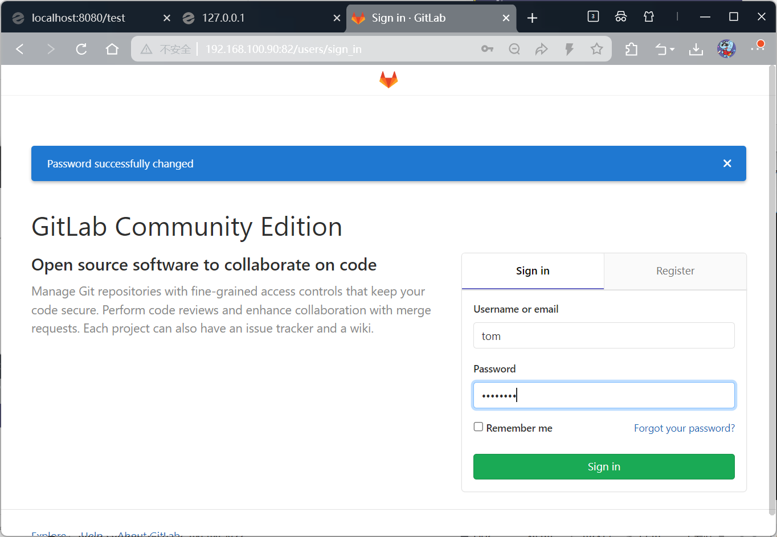
Task: Close the localhost:8080/test tab
Action: coord(167,18)
